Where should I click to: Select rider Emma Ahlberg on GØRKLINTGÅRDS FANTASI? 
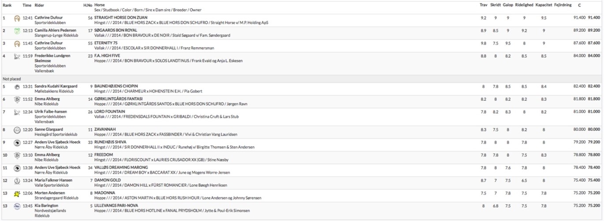tap(47, 99)
